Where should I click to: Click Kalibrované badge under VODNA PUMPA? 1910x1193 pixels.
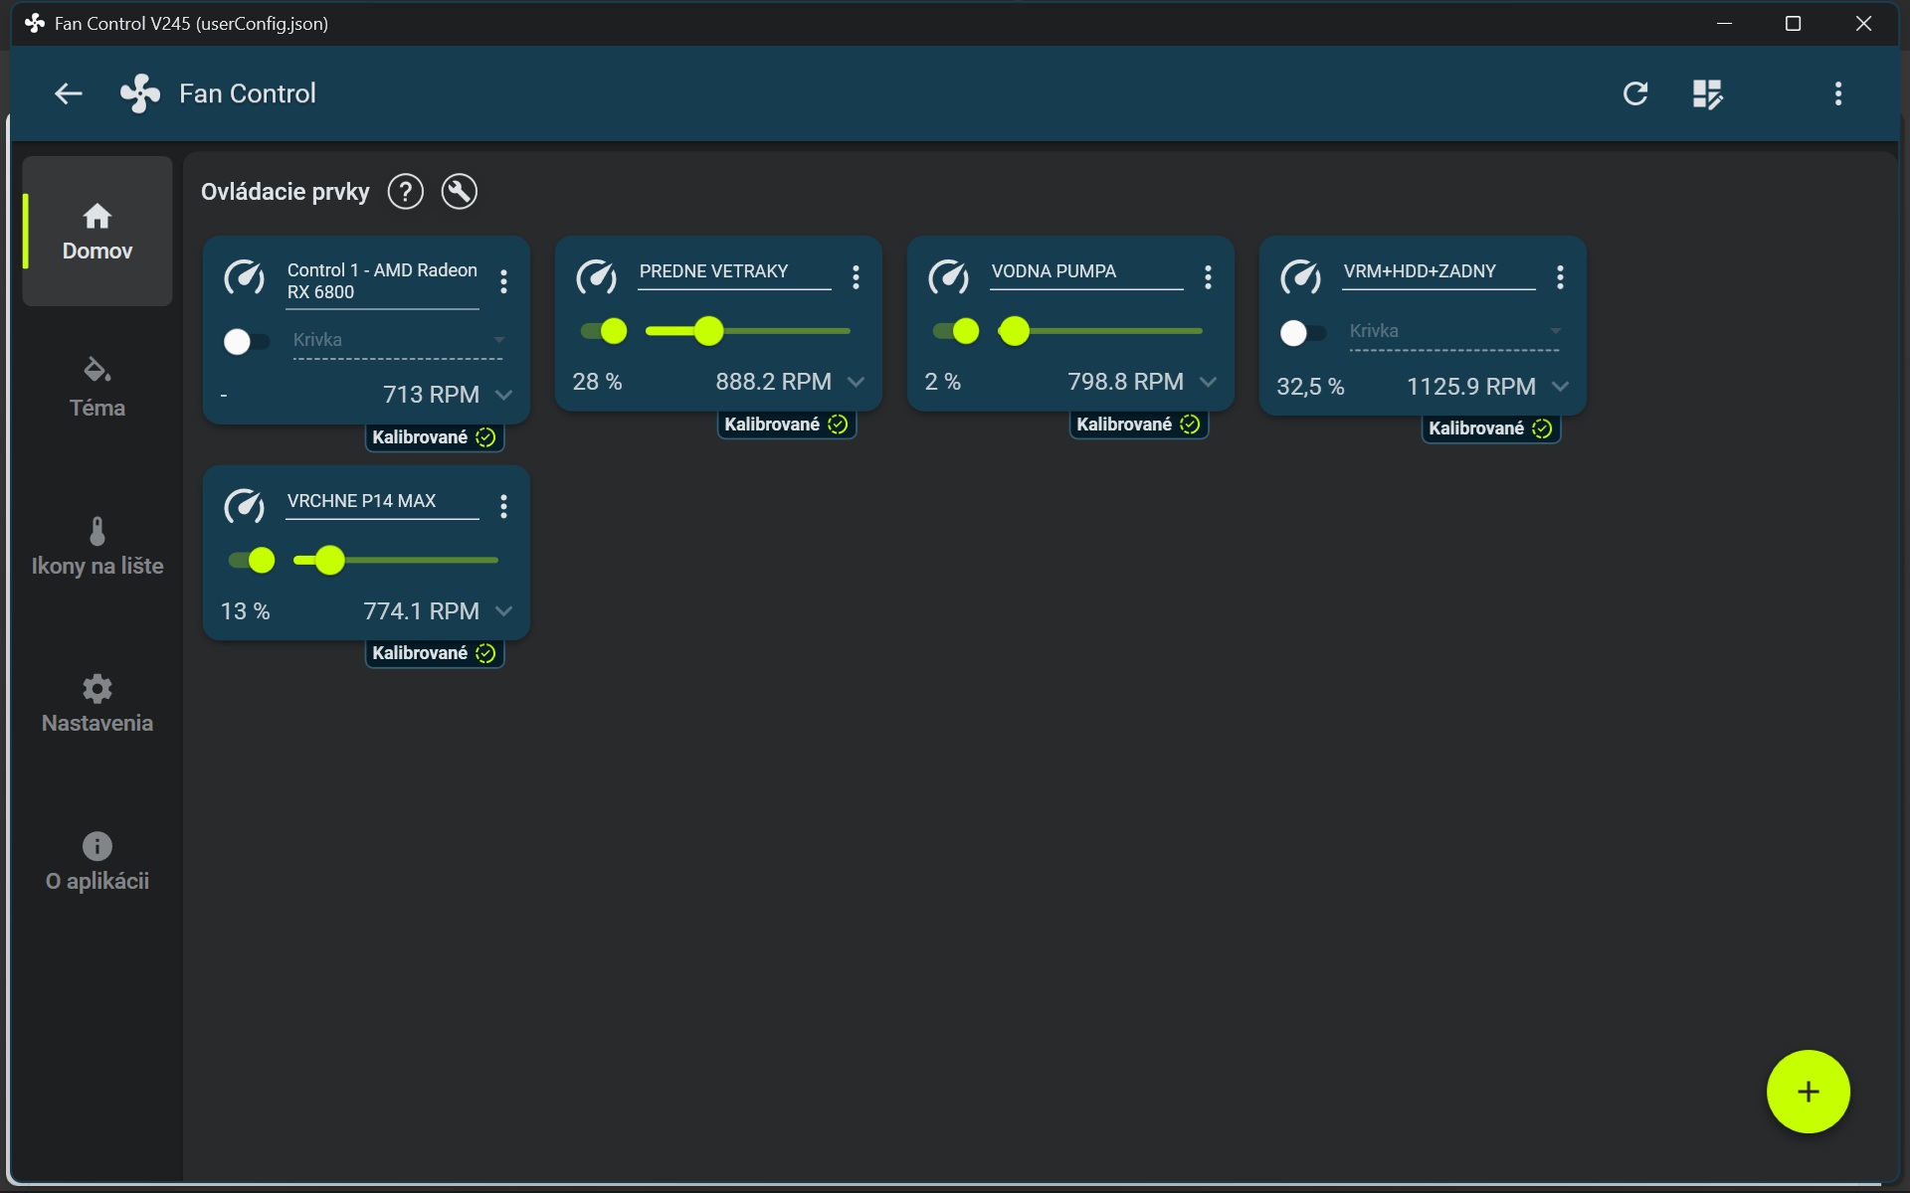(x=1138, y=425)
